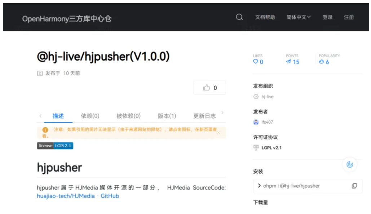Open huajiao-tech/HJMedia · GitHub link

(78, 196)
